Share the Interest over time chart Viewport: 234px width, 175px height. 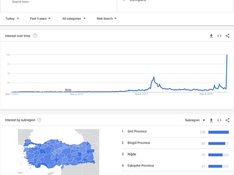227,36
